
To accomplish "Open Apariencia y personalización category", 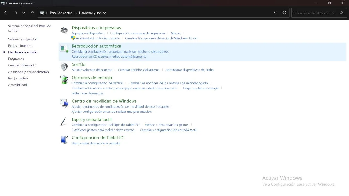I will click(28, 72).
